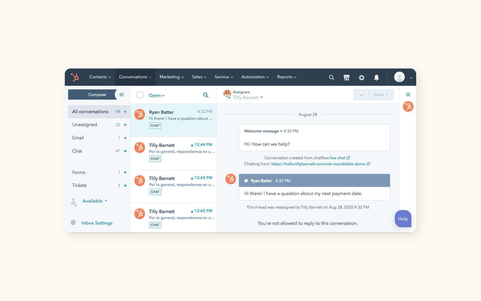The height and width of the screenshot is (301, 481).
Task: Open the notifications bell
Action: tap(376, 78)
